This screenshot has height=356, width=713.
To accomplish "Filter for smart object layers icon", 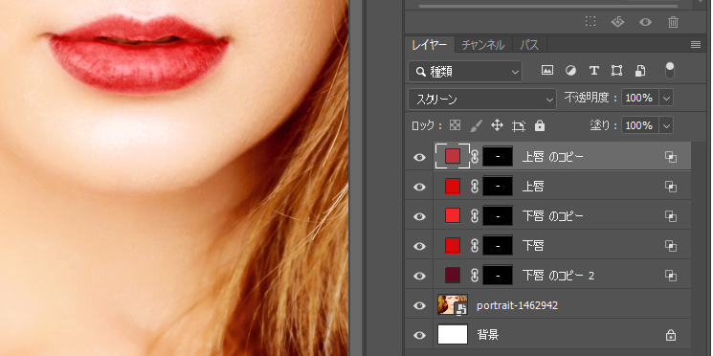I will 640,71.
